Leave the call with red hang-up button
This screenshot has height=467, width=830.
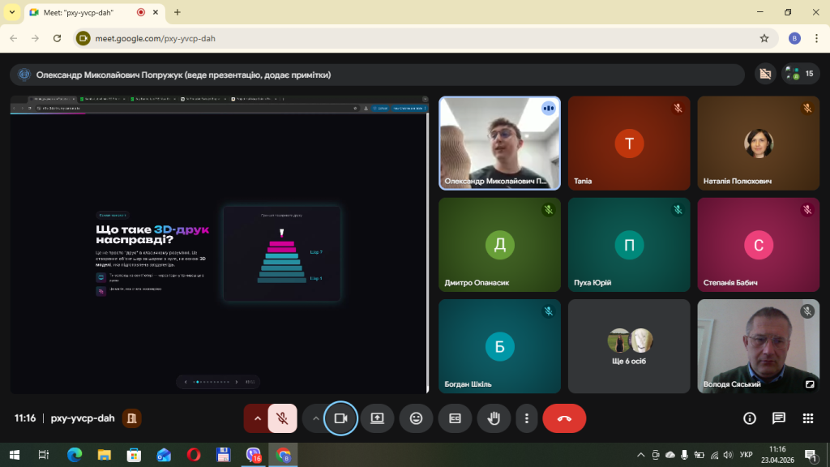[564, 418]
